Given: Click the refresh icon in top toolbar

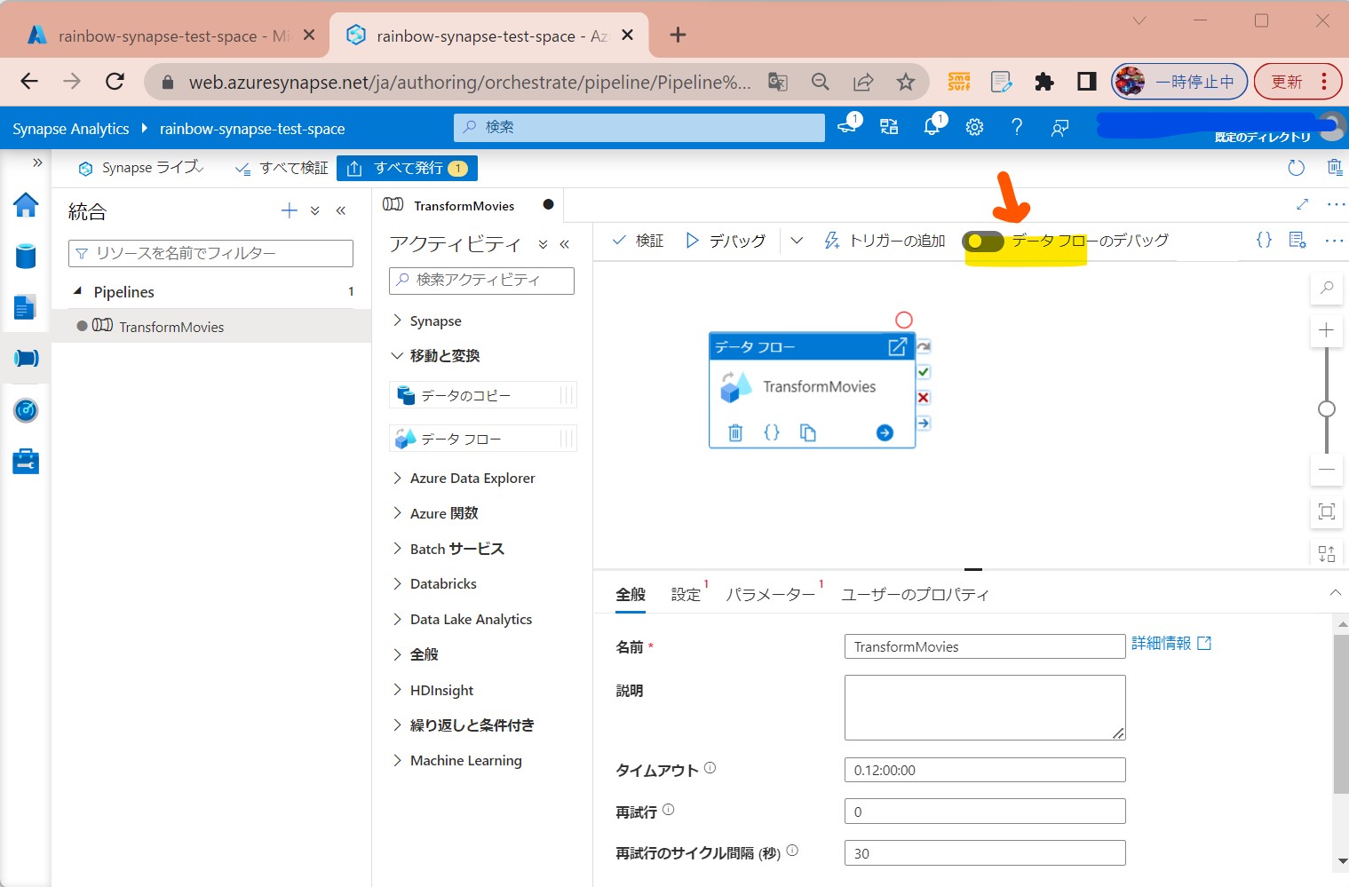Looking at the screenshot, I should point(1296,168).
